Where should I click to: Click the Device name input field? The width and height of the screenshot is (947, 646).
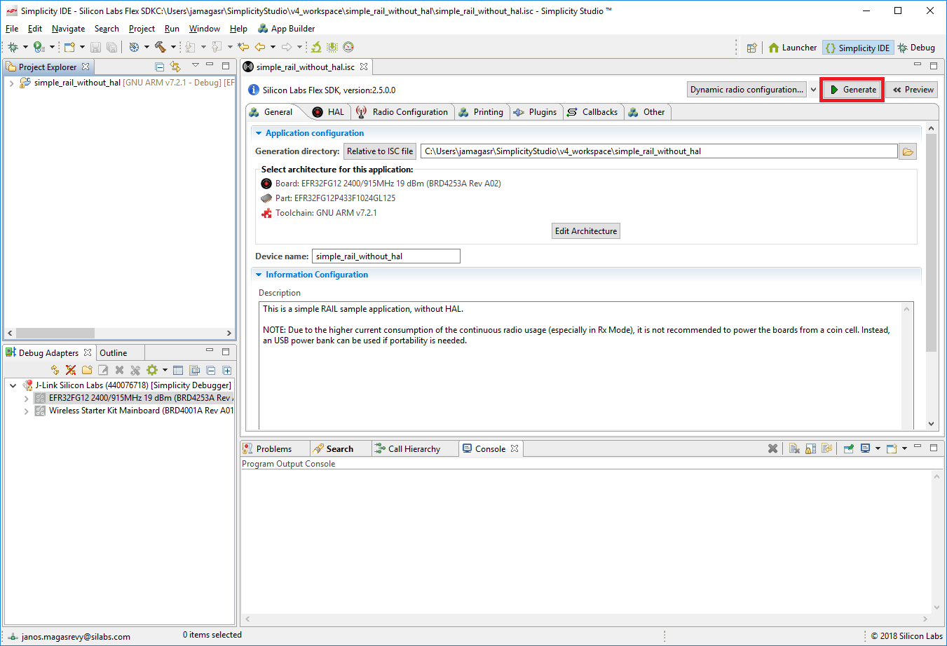386,256
